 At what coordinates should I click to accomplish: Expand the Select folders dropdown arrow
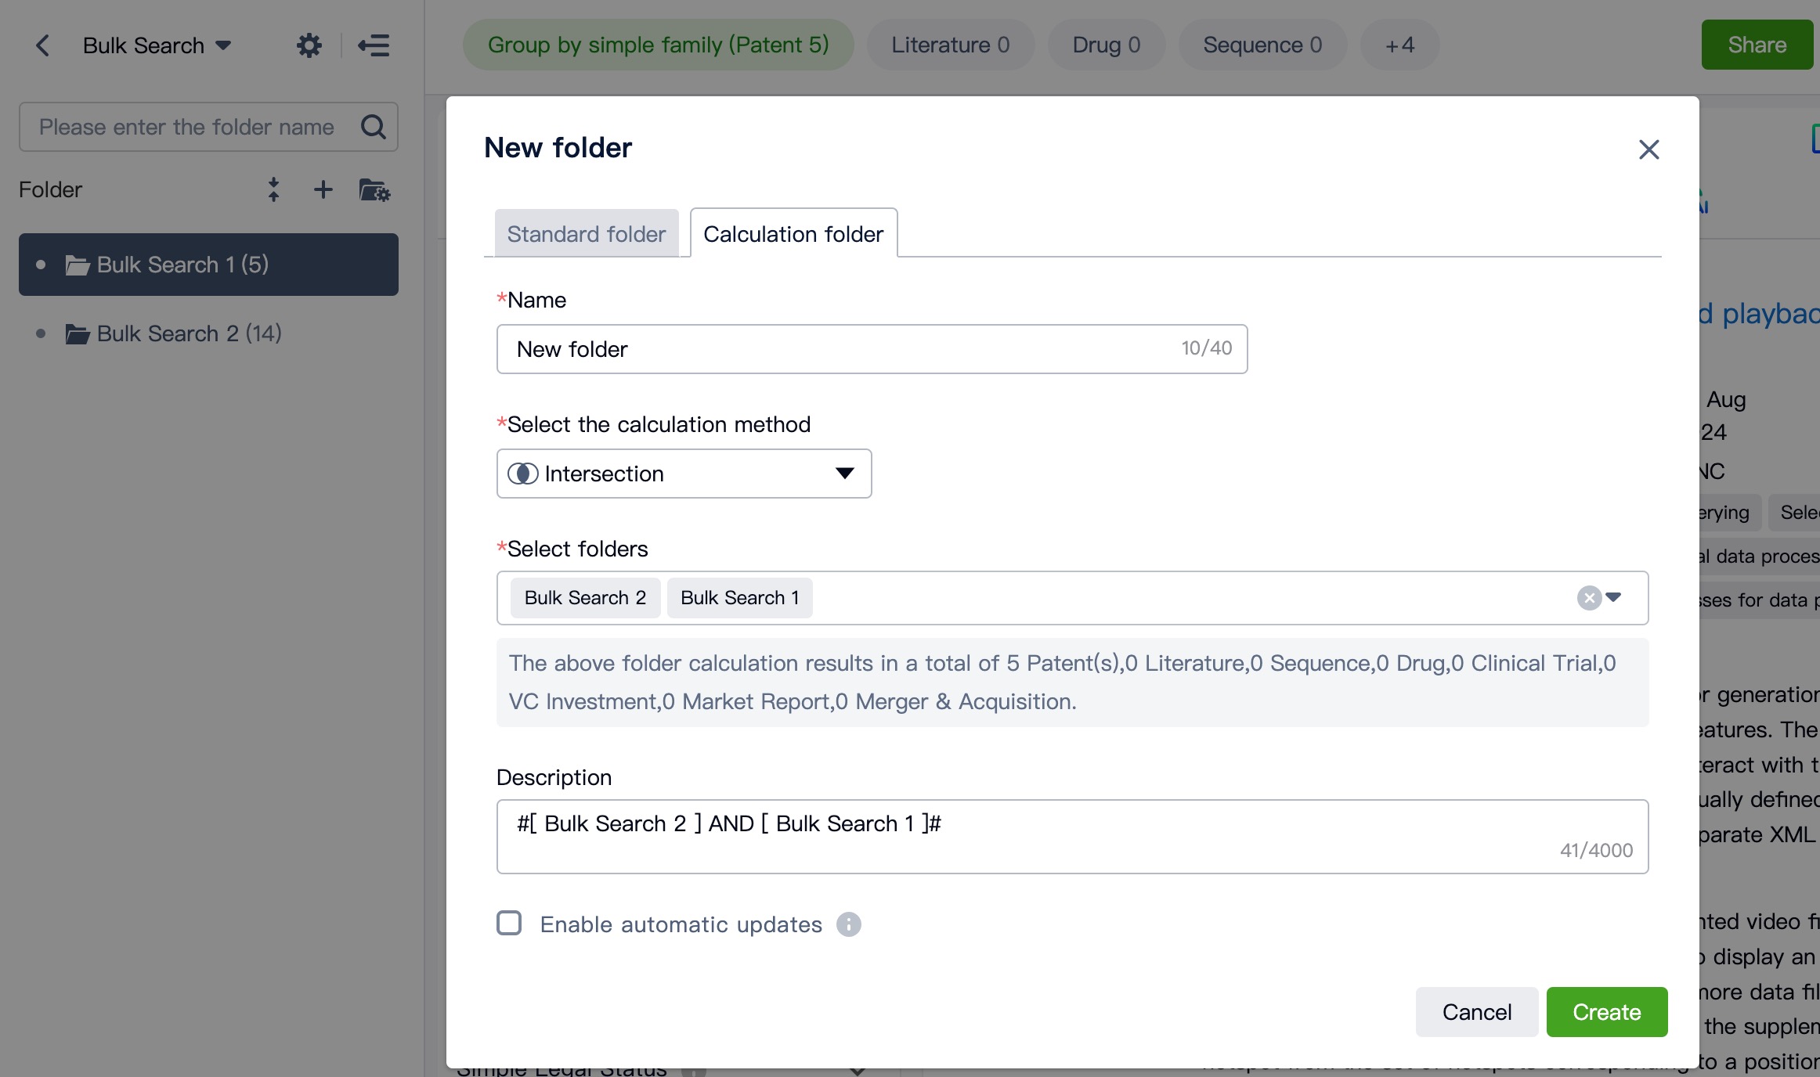click(1613, 598)
